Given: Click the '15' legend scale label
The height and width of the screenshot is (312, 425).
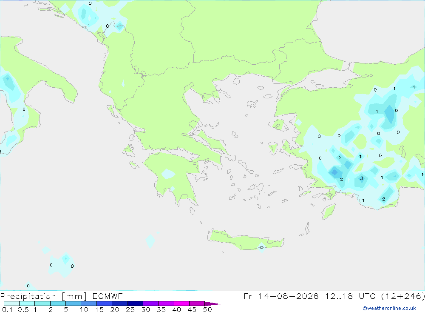Looking at the screenshot, I should 99,309.
